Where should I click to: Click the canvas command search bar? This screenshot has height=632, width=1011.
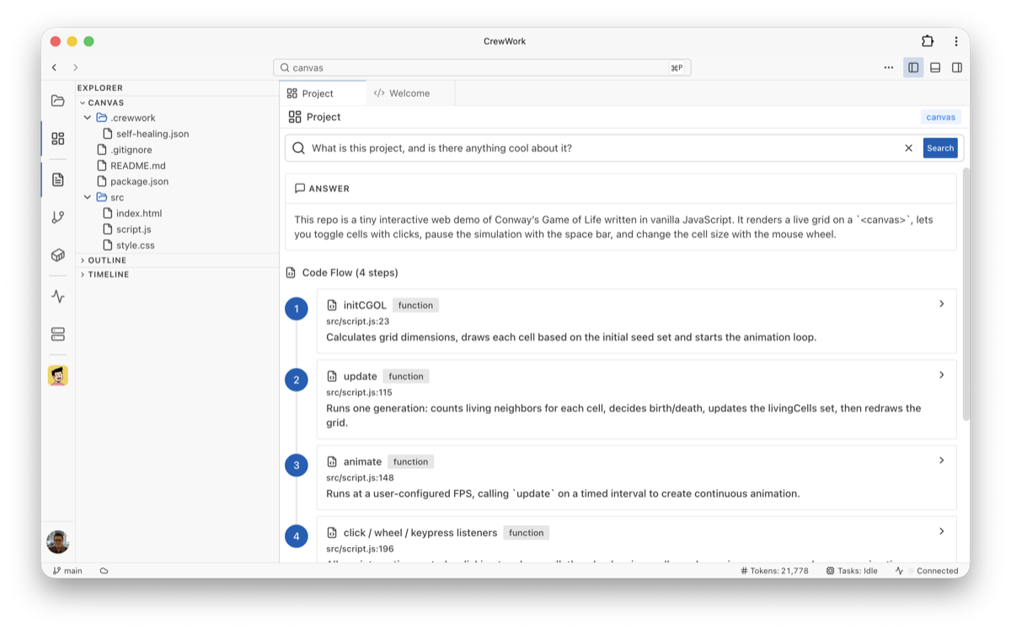coord(482,67)
